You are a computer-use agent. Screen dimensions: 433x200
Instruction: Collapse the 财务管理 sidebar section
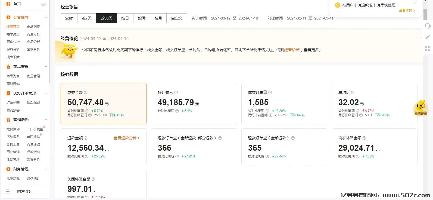[x=46, y=169]
